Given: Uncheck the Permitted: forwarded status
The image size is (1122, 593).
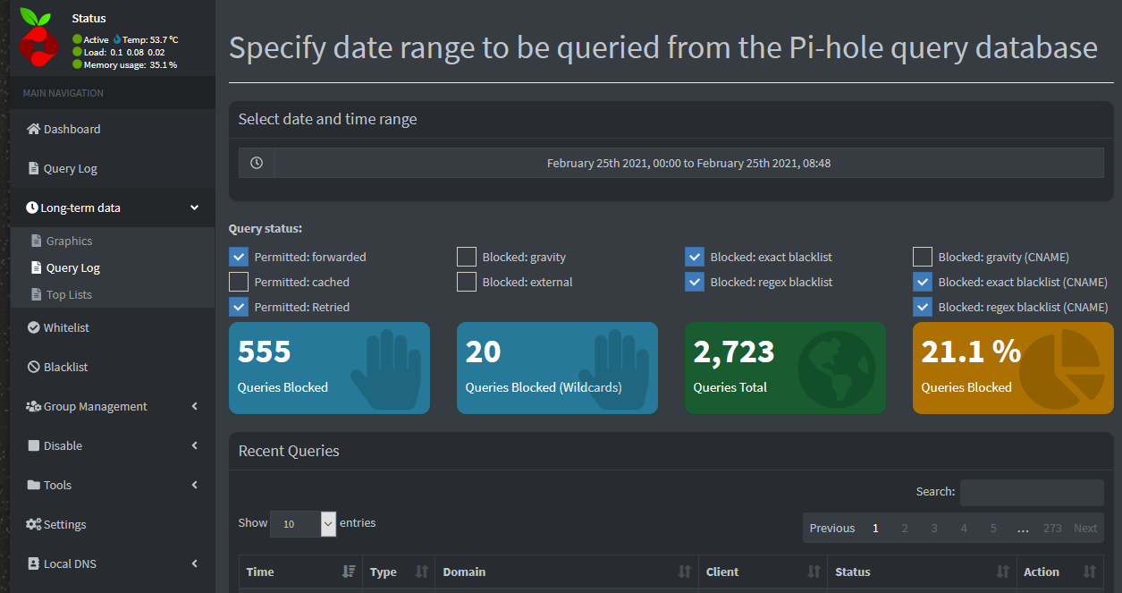Looking at the screenshot, I should (238, 256).
